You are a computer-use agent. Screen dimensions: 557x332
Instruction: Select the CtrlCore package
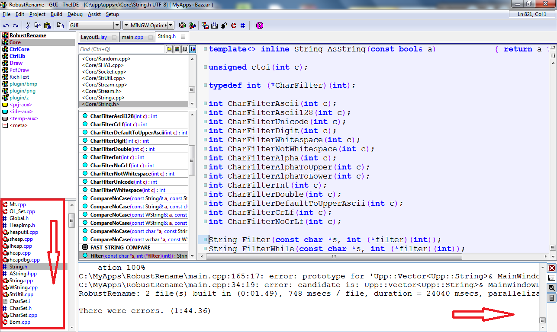19,49
